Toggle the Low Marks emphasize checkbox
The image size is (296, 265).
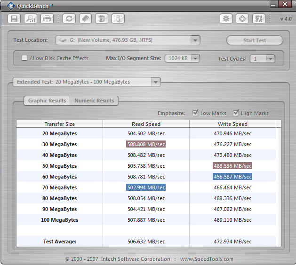[195, 113]
